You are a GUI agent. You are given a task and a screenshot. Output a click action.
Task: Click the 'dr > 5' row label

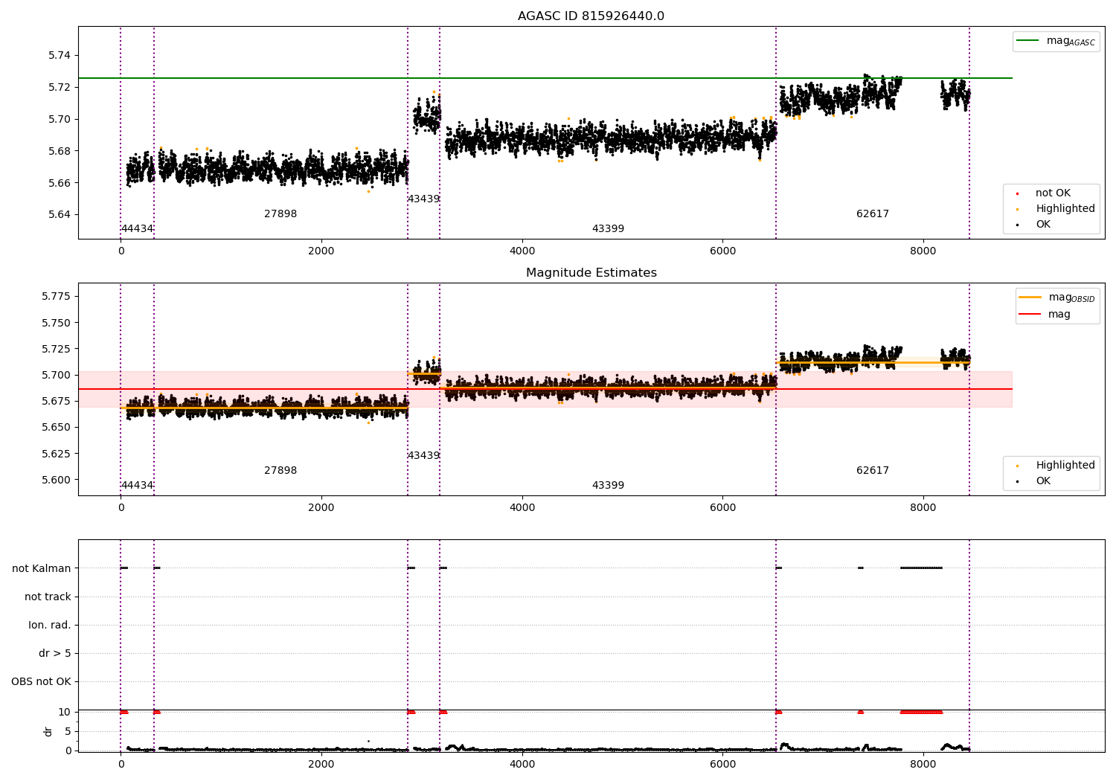pos(55,653)
